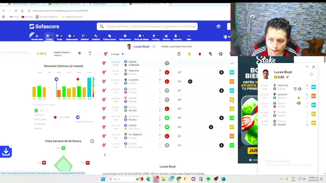
Task: Open the Fútbol Amer. section
Action: pyautogui.click(x=110, y=37)
